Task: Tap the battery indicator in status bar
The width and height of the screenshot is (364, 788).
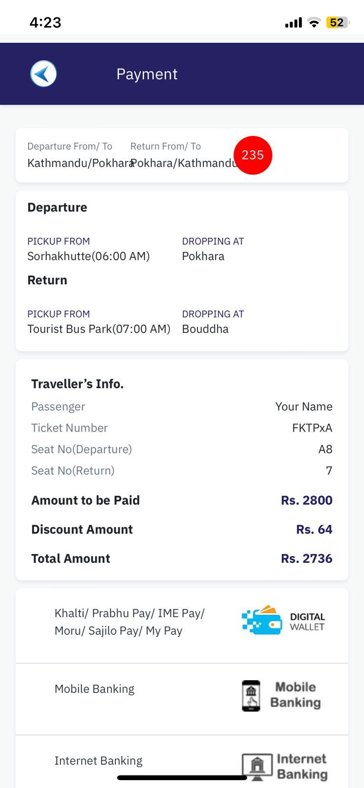Action: [x=338, y=23]
